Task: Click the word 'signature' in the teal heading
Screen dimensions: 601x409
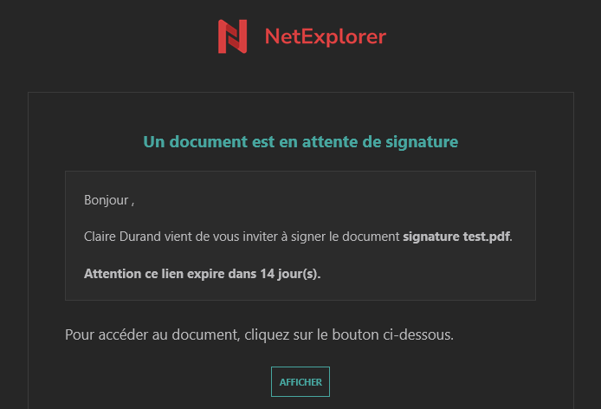Action: click(422, 142)
